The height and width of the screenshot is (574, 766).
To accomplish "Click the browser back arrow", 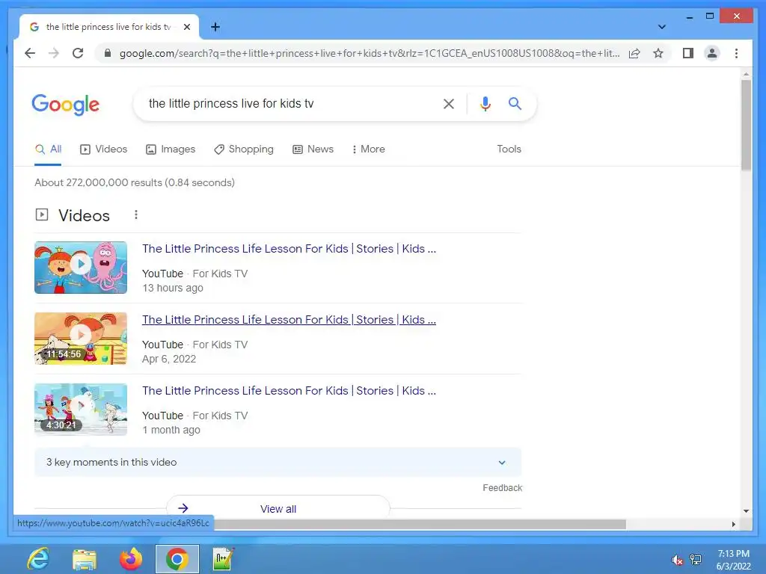I will [30, 53].
